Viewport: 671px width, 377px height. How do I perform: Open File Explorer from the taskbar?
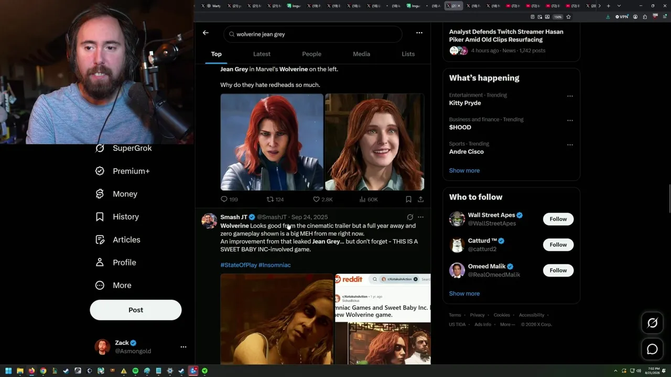(20, 371)
